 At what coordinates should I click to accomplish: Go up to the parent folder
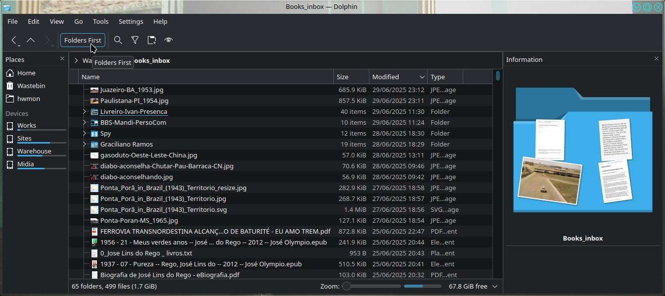coord(31,40)
